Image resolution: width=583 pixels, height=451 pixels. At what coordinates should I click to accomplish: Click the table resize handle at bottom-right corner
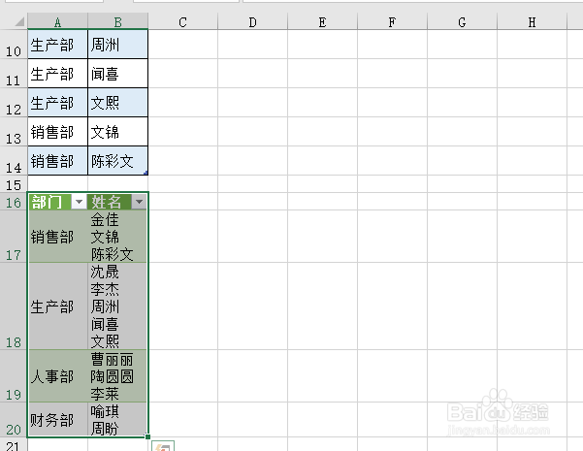[x=148, y=436]
